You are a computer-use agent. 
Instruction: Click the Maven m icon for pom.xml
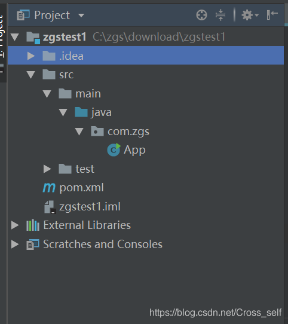pos(49,188)
